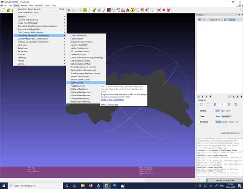
Task: Click the first red delete-selection toolbar icon
Action: [x=159, y=10]
